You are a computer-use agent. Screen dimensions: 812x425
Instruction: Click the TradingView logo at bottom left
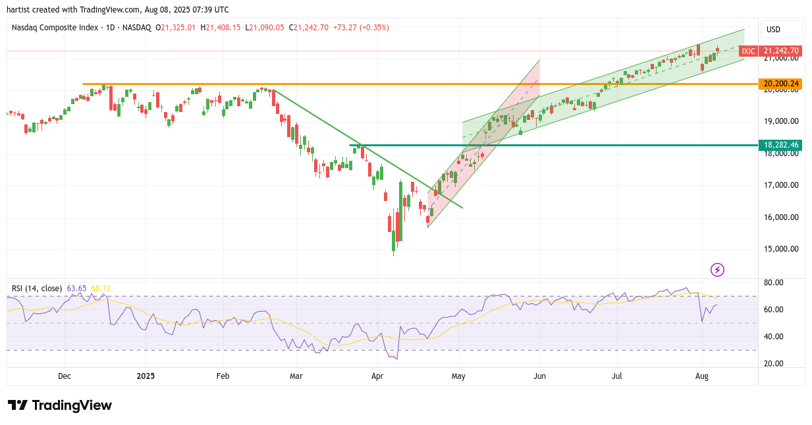(60, 405)
